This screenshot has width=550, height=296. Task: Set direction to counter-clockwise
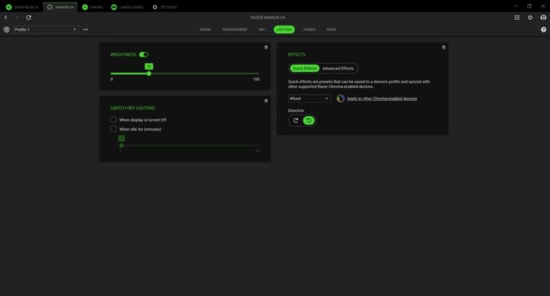[x=308, y=121]
